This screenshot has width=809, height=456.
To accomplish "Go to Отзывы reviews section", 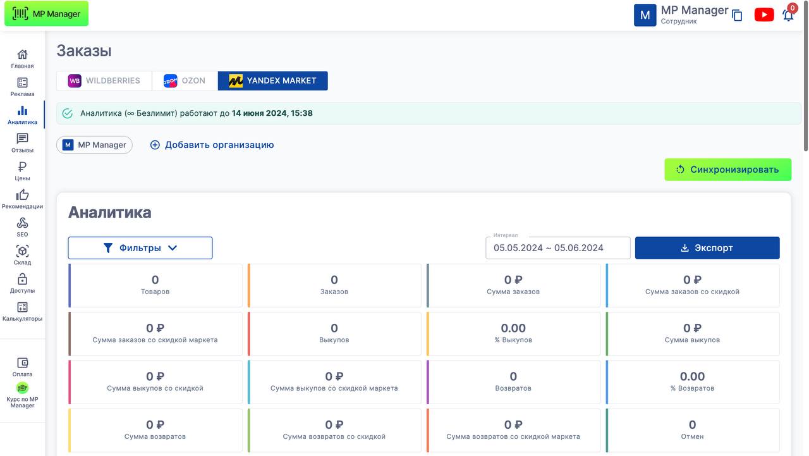I will click(x=22, y=143).
